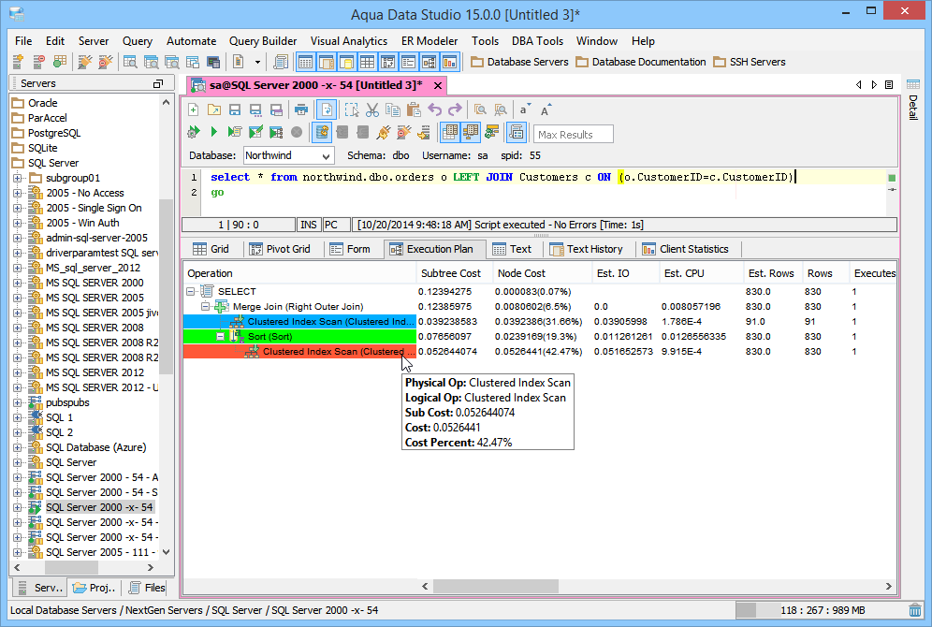Click the green Execute play icon
932x627 pixels.
coord(214,132)
